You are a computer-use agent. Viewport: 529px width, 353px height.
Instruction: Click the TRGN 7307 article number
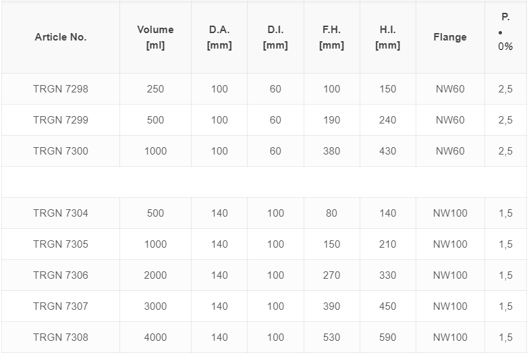point(61,306)
